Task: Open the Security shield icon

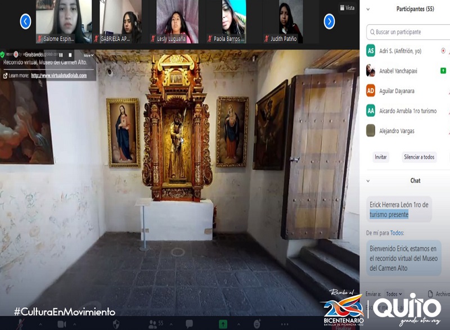Action: pyautogui.click(x=116, y=324)
